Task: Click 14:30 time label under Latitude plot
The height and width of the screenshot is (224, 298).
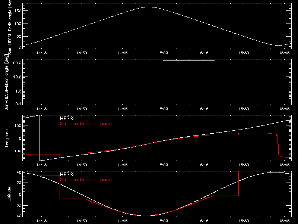Action: click(x=82, y=221)
